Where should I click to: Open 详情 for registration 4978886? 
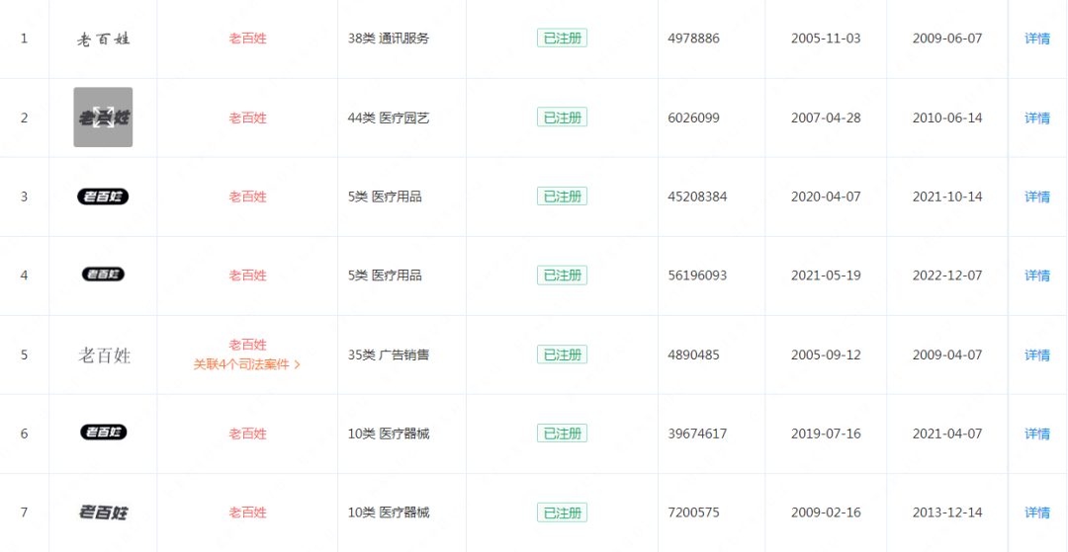point(1037,39)
